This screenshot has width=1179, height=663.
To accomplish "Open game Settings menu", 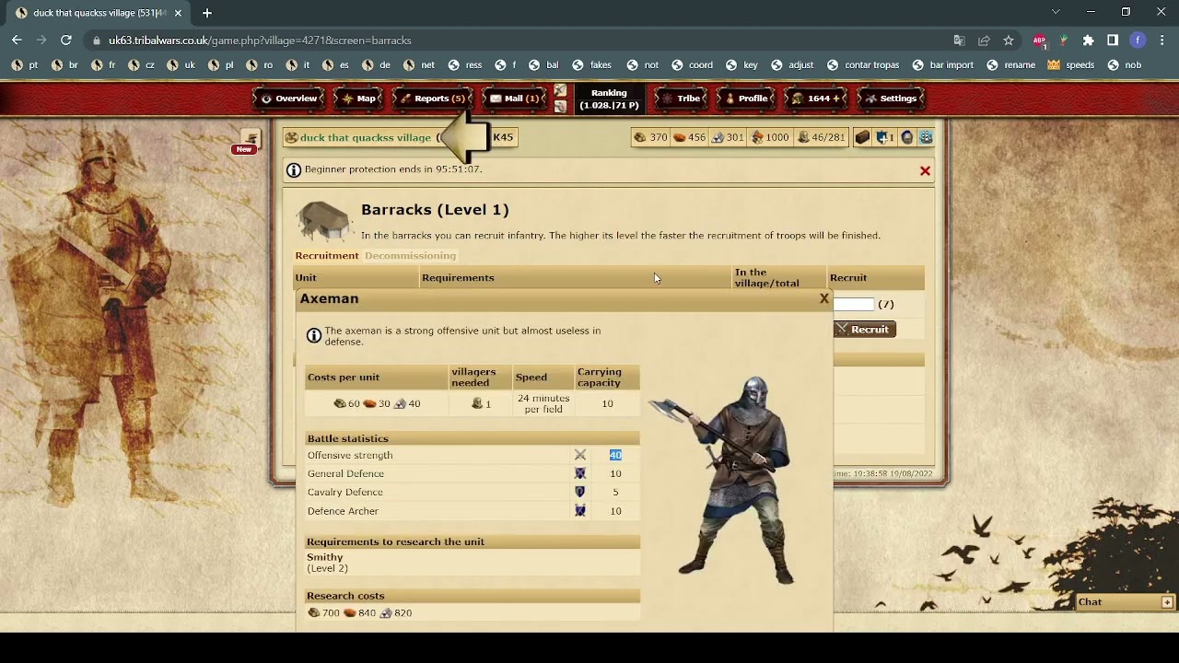I will (x=890, y=99).
